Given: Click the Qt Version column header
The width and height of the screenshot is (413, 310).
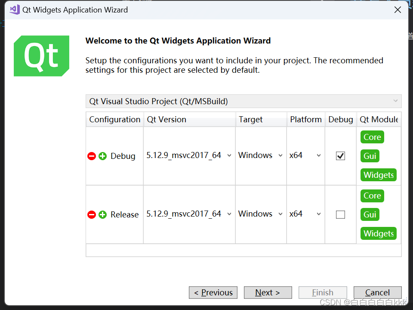Looking at the screenshot, I should coord(189,119).
